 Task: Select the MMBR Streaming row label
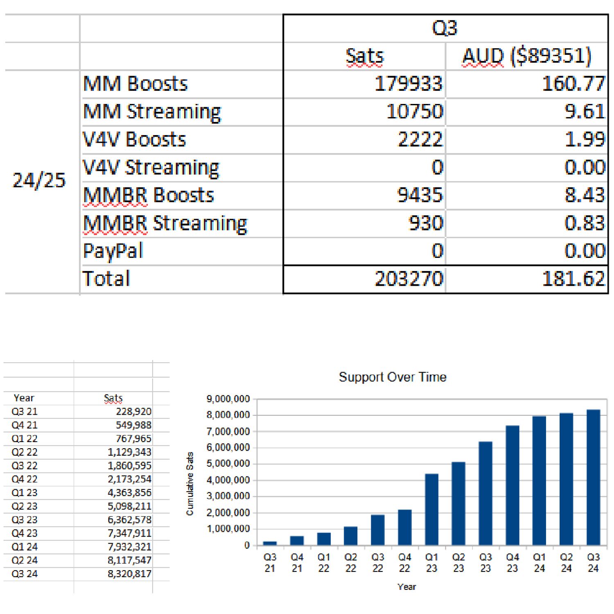(165, 223)
